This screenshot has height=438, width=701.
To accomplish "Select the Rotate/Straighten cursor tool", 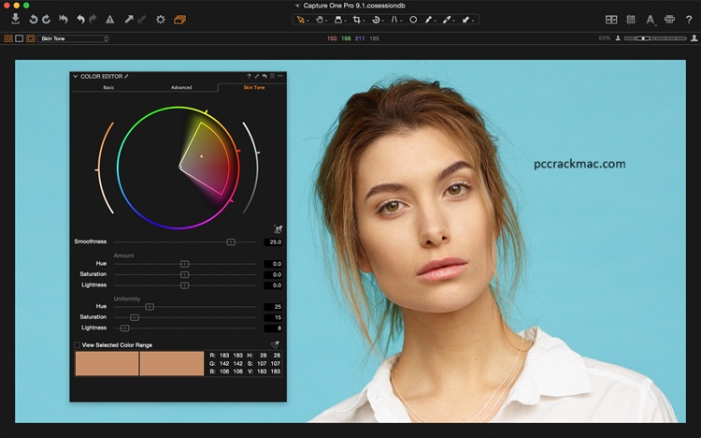I will click(376, 20).
